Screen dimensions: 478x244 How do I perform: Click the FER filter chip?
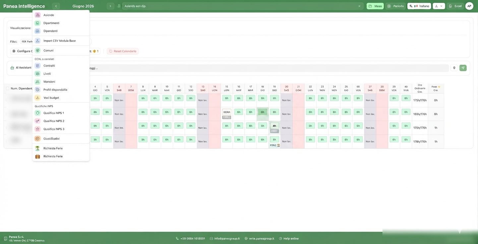click(x=27, y=41)
